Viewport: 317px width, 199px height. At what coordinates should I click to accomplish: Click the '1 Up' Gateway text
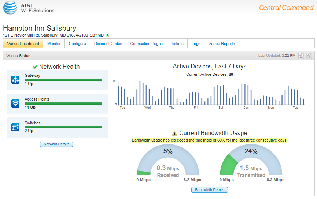29,83
